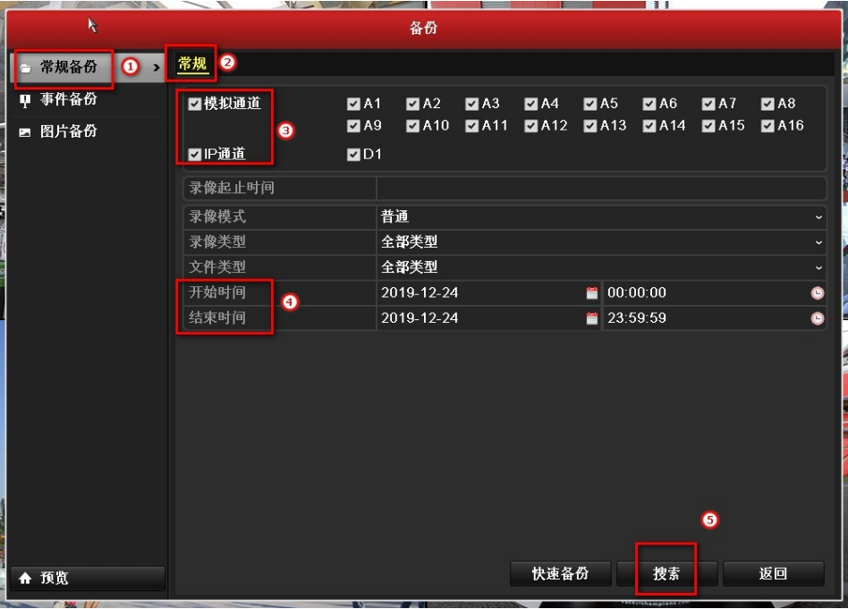Click clock icon beside 00:00:00 start time

(816, 292)
